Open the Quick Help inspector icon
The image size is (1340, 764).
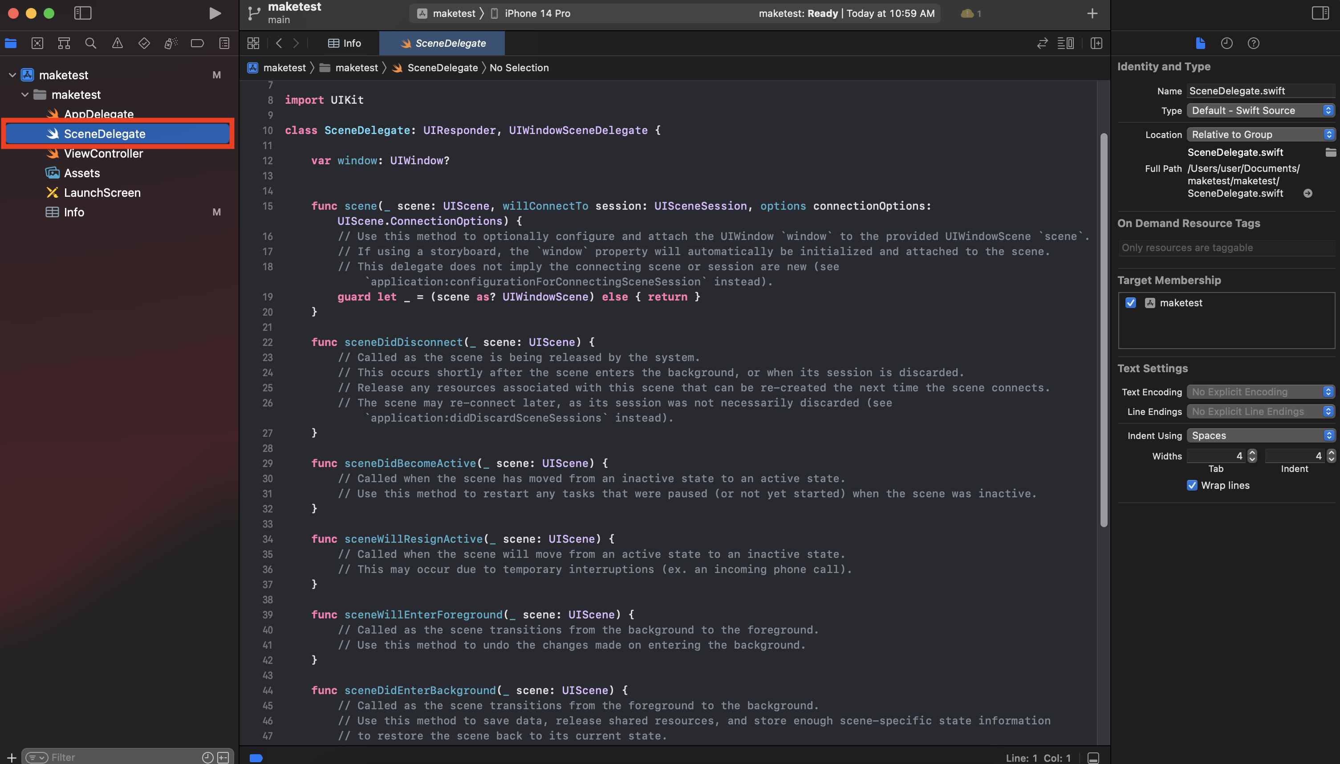click(x=1253, y=43)
